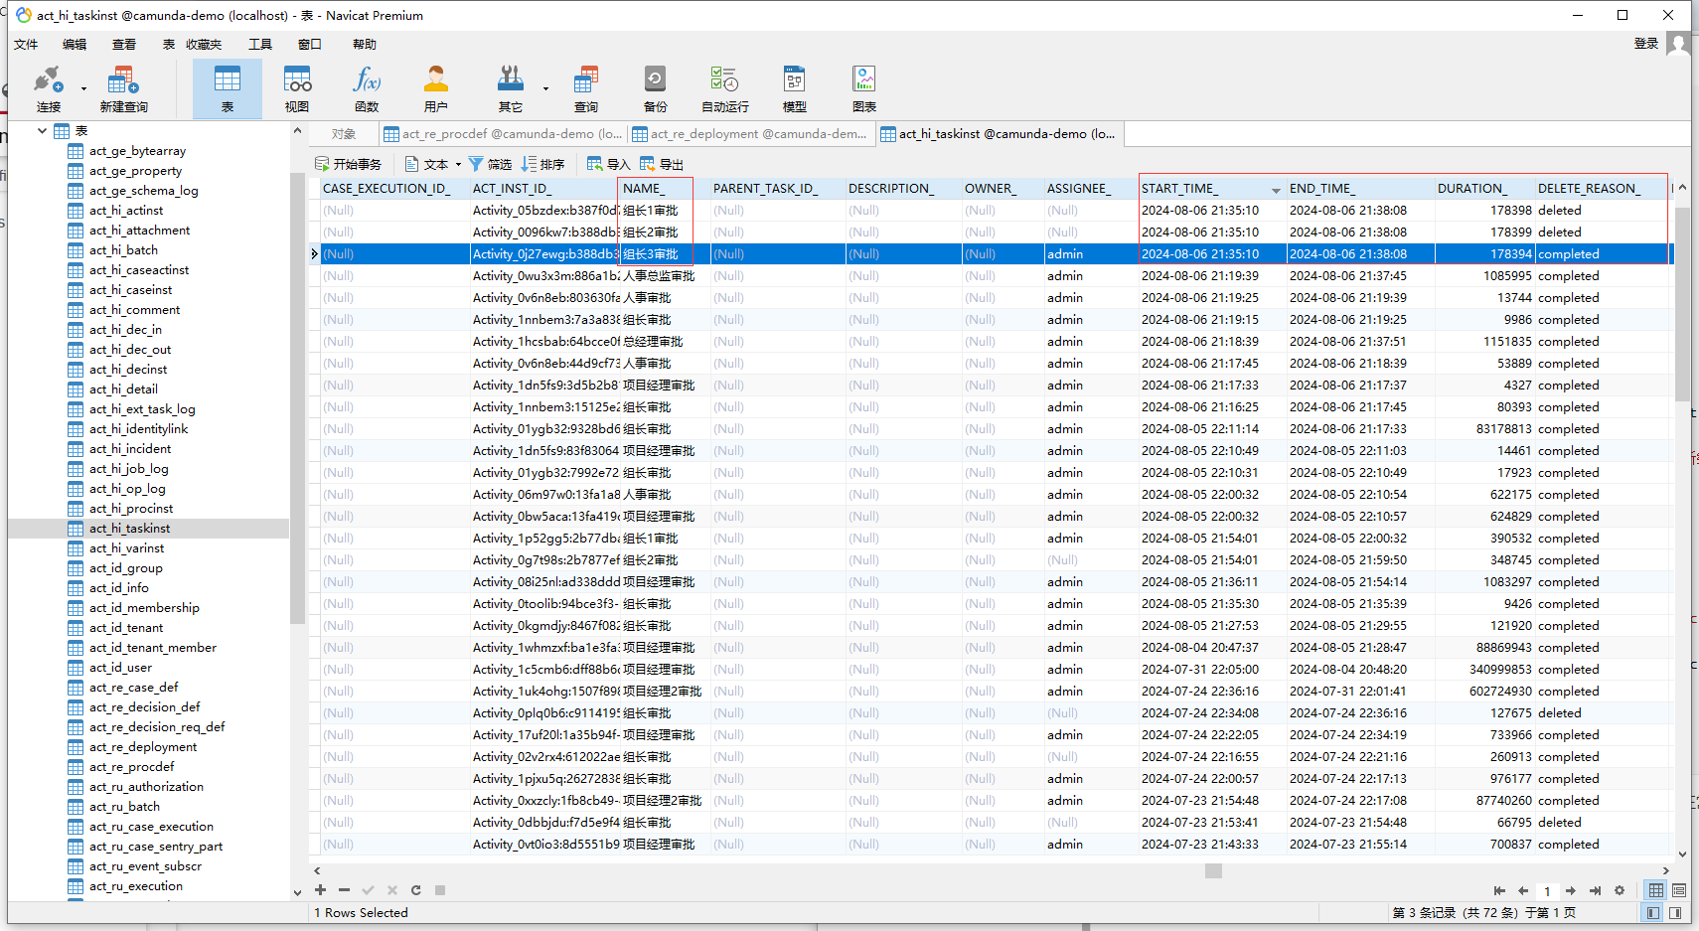Select act_id_user in the table tree
The image size is (1699, 931).
pos(120,667)
